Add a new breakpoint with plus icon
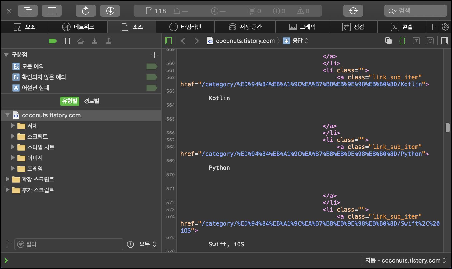 coord(154,55)
